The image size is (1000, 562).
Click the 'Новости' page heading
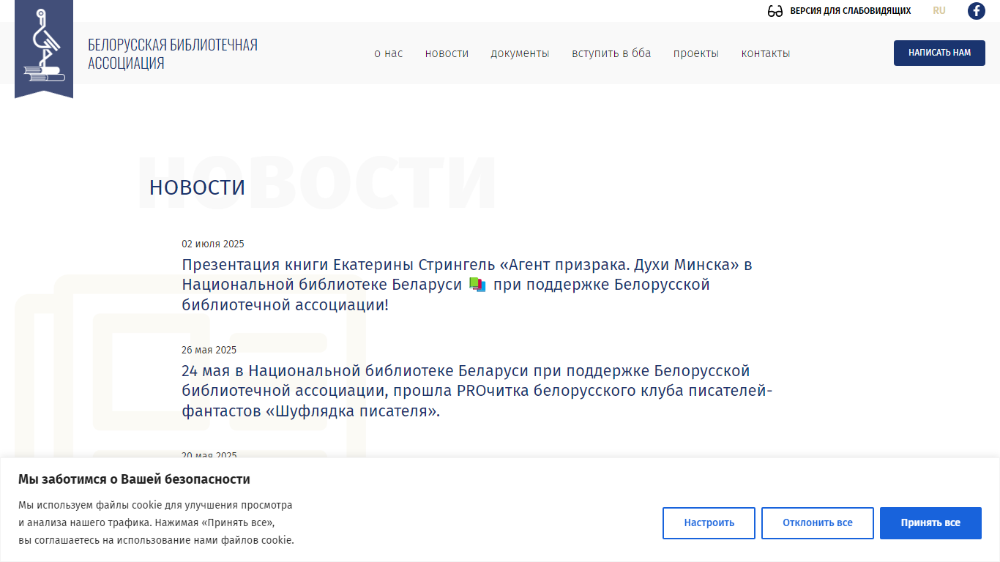point(198,187)
